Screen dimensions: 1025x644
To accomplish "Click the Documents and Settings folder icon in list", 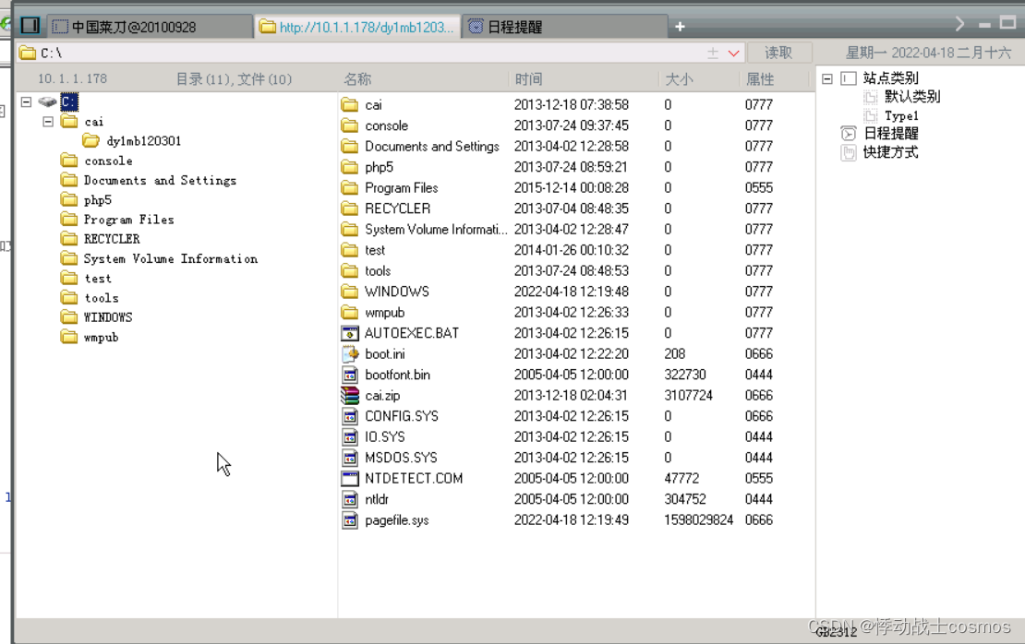I will 350,147.
